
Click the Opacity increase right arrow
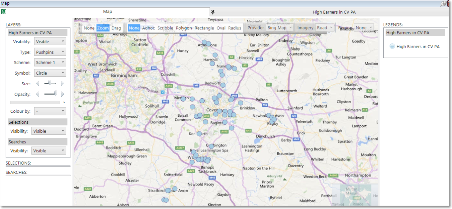click(x=62, y=94)
